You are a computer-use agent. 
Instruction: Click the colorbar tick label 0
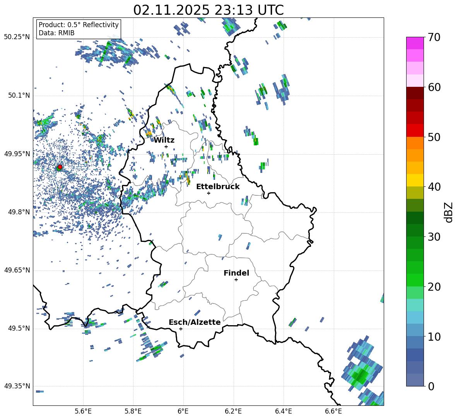pyautogui.click(x=431, y=386)
